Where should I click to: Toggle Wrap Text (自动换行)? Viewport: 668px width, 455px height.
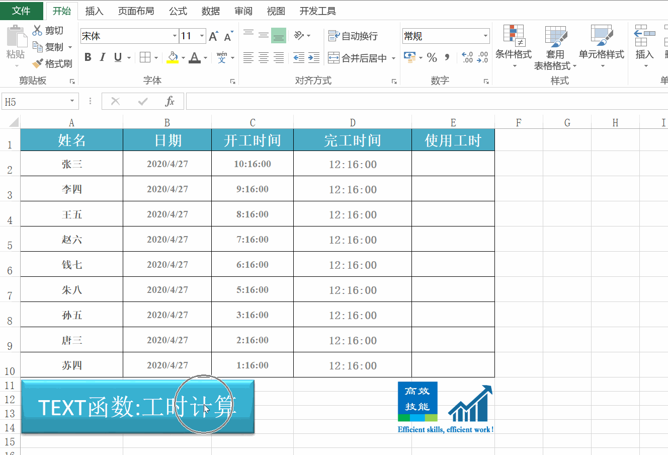tap(353, 36)
